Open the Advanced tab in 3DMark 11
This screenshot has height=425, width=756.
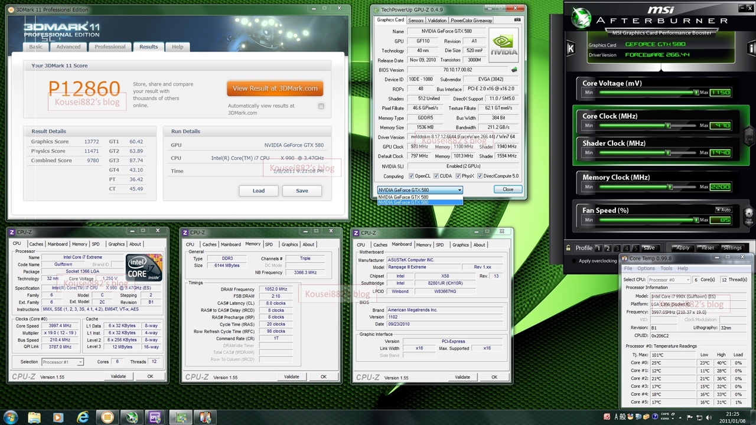[69, 47]
